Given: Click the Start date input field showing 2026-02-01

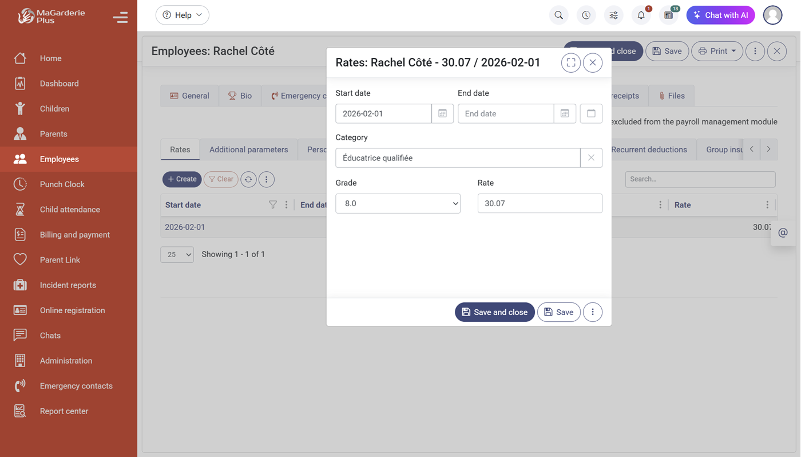Looking at the screenshot, I should [x=383, y=113].
